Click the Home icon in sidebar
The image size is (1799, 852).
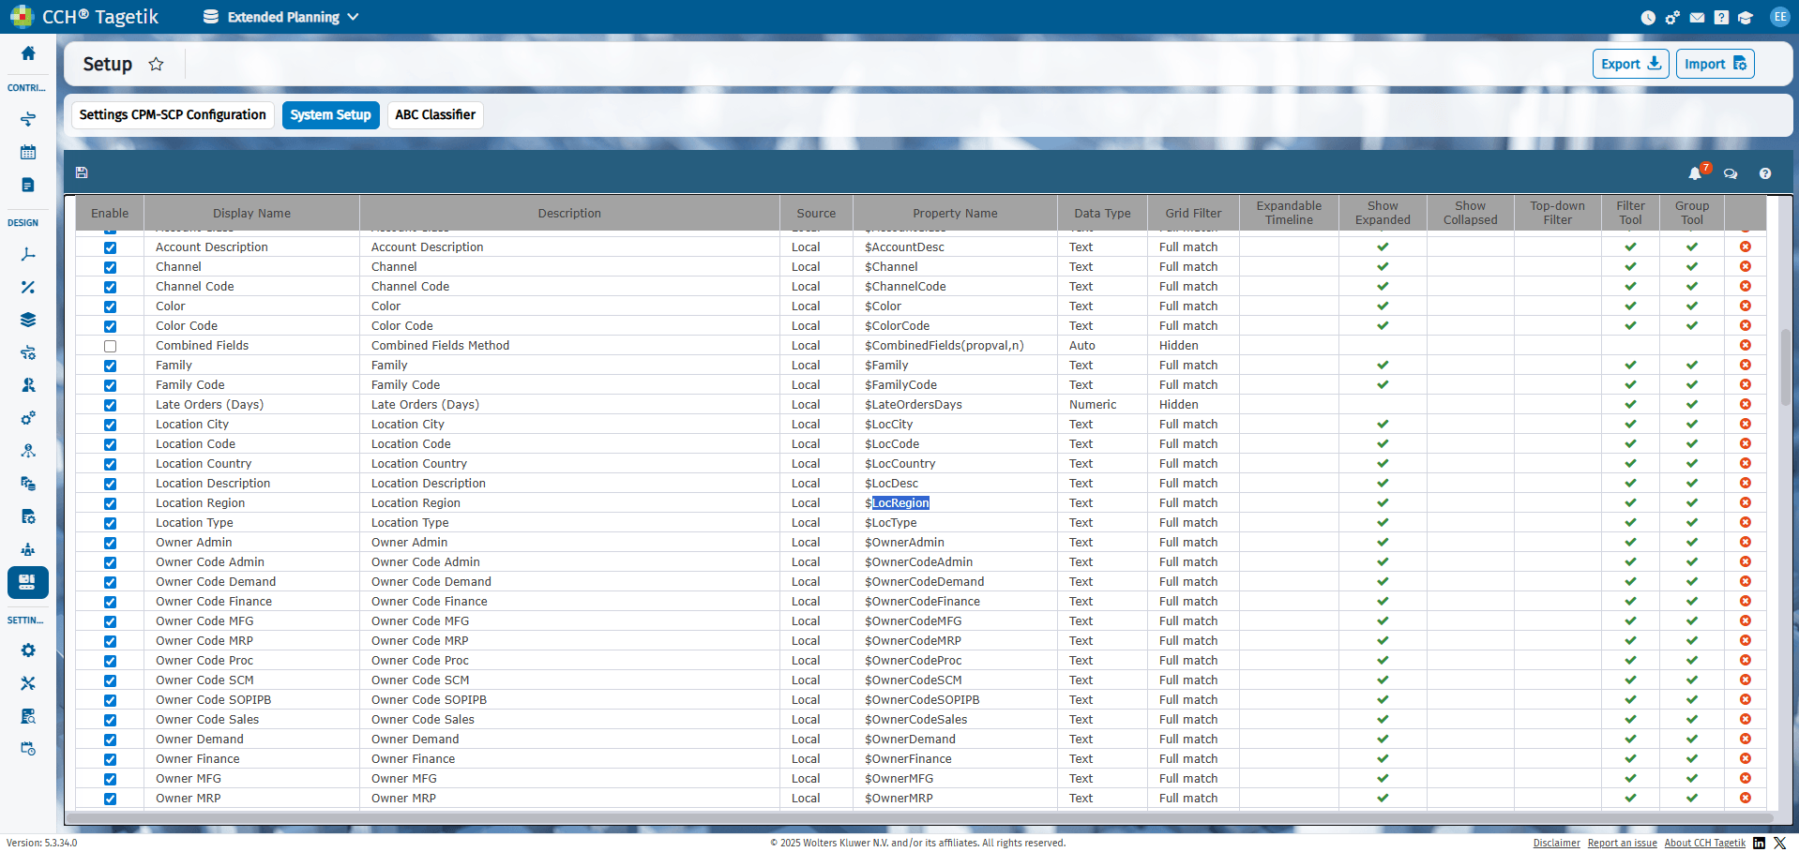click(28, 53)
